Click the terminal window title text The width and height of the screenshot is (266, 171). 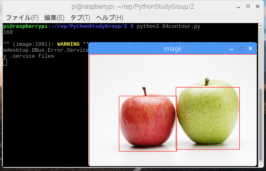click(x=133, y=7)
